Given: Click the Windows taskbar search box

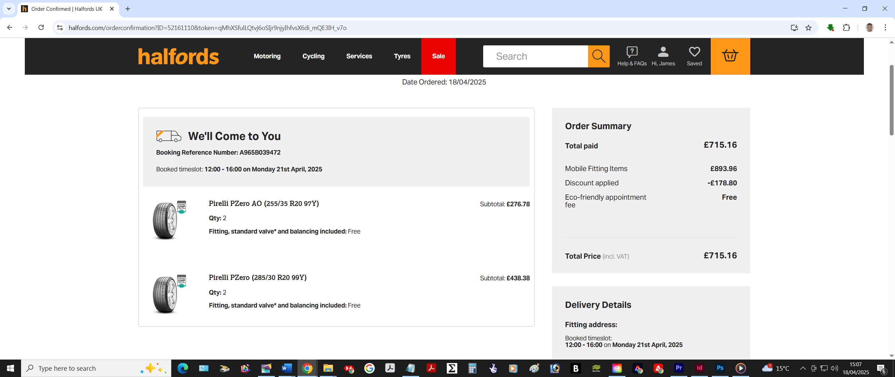Looking at the screenshot, I should [x=96, y=368].
